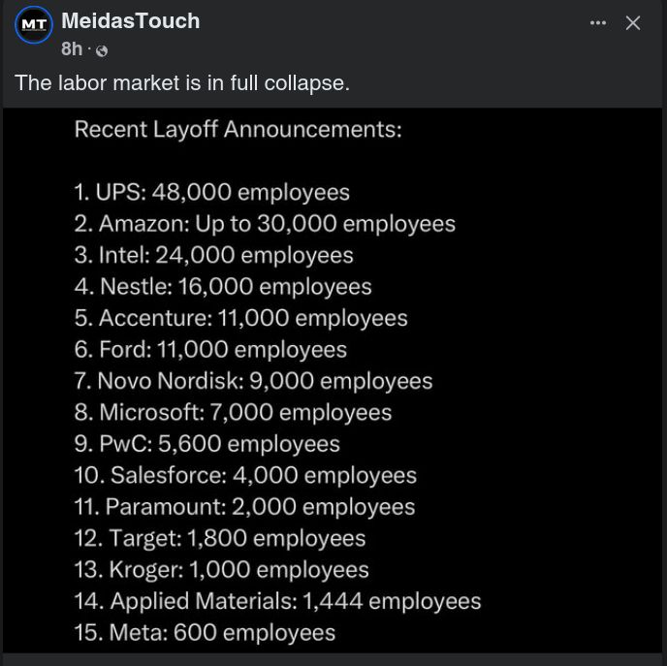Click the UPS 48,000 employees line
The image size is (667, 666).
[x=211, y=192]
